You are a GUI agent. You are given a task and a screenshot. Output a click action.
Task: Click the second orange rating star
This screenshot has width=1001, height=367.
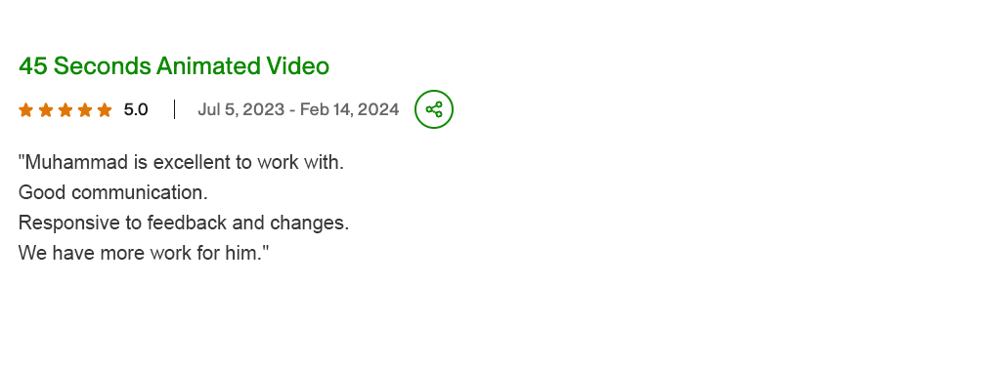click(46, 110)
